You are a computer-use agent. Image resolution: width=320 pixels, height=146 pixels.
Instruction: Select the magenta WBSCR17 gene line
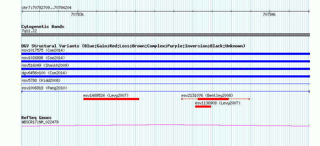(165, 126)
